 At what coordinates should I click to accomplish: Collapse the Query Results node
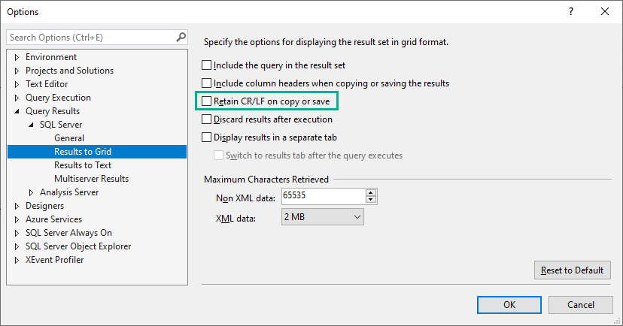17,112
